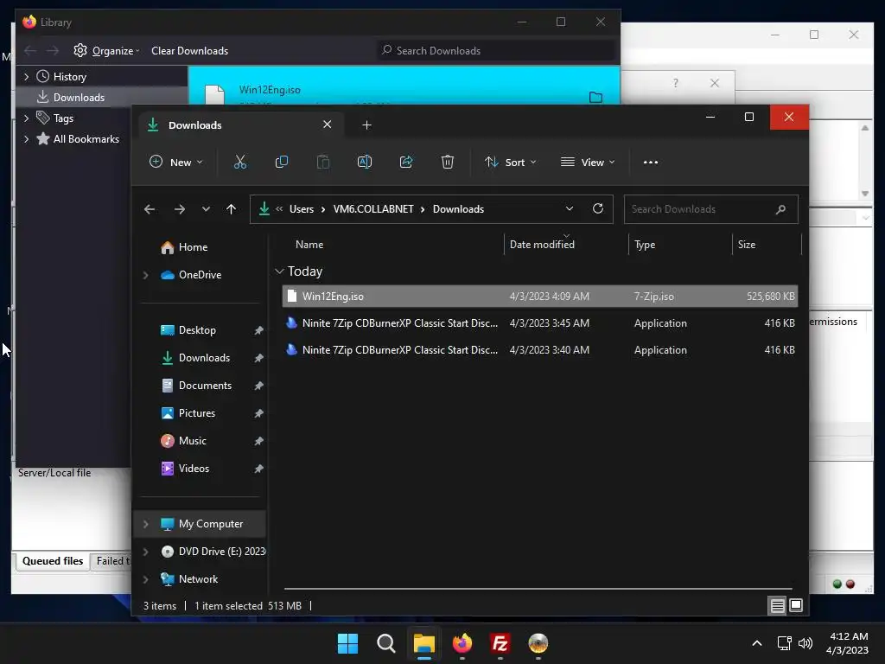Refresh the Downloads folder view
Image resolution: width=885 pixels, height=664 pixels.
click(598, 209)
